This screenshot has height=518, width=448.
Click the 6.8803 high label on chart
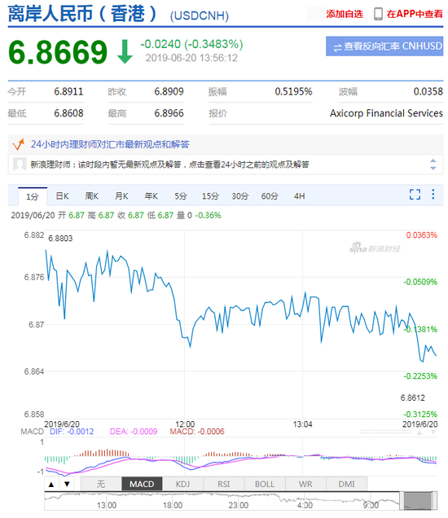click(x=60, y=238)
